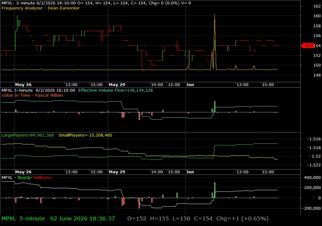Click the 'LargePlayers=84,961,368' label
Image resolution: width=322 pixels, height=226 pixels.
(28, 135)
